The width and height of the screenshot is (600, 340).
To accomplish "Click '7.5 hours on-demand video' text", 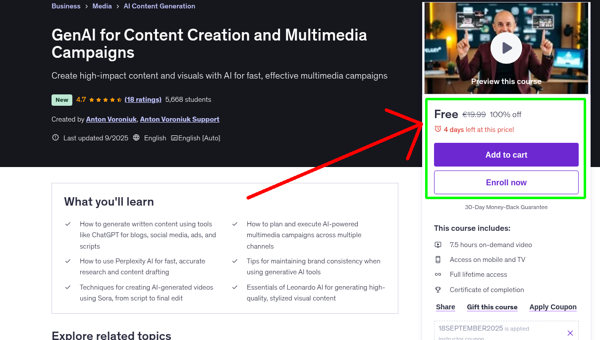I will click(x=491, y=245).
